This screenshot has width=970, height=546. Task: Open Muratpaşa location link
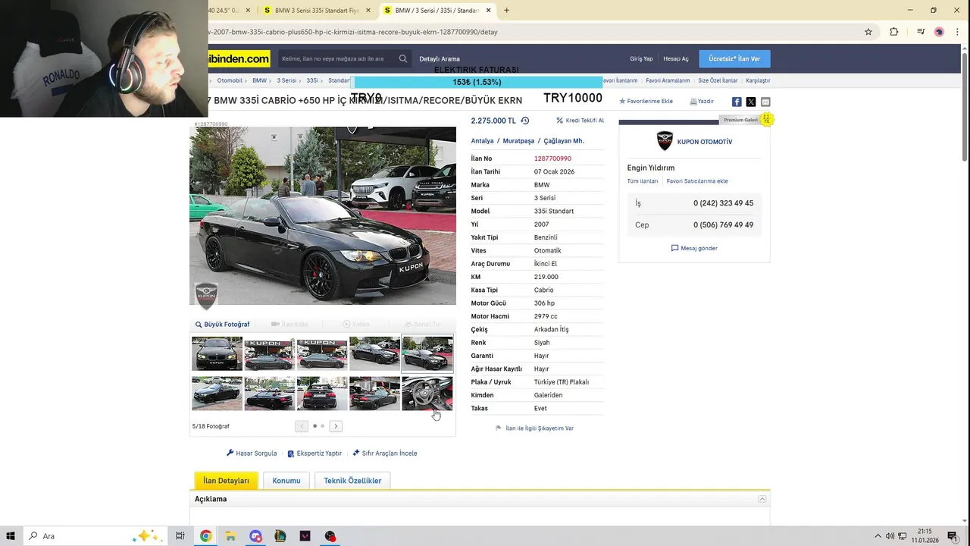pos(518,141)
